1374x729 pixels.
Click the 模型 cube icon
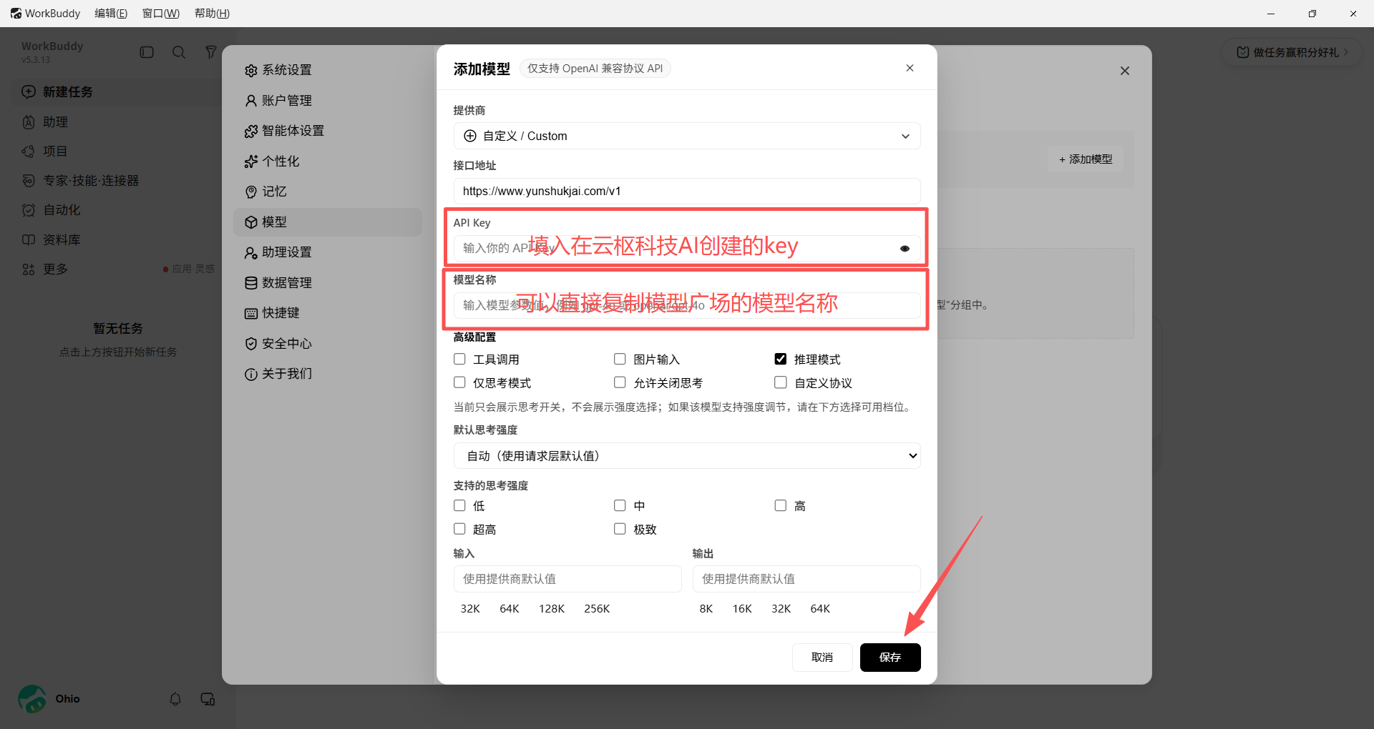tap(251, 222)
